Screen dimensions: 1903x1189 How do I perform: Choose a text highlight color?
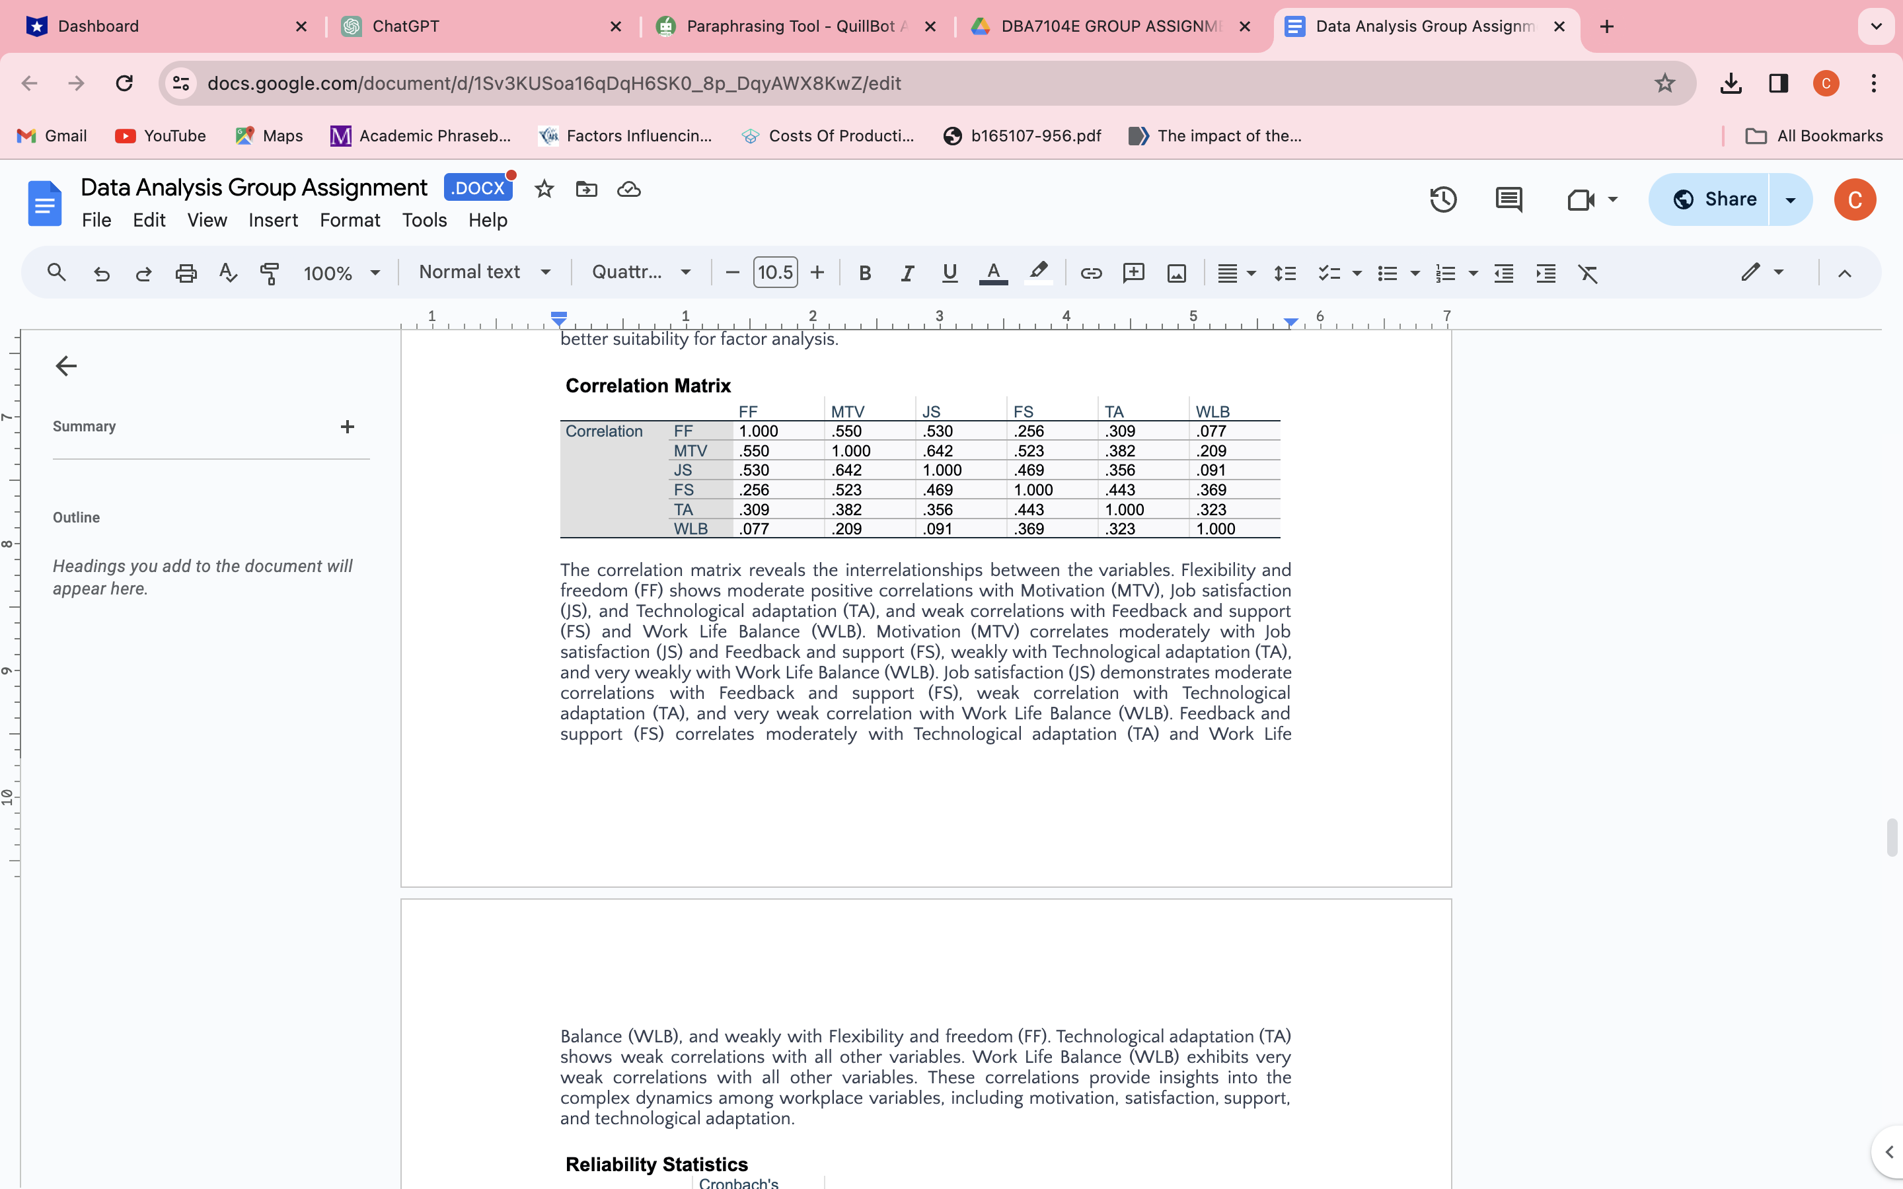click(1037, 273)
